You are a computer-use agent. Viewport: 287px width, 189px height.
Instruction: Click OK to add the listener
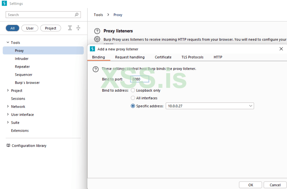[x=251, y=185]
